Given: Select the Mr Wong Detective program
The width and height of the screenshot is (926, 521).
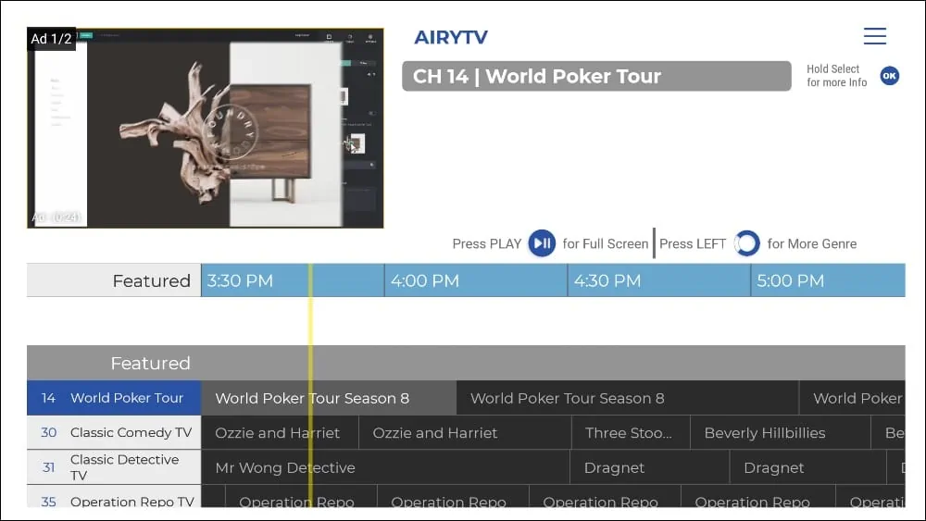Looking at the screenshot, I should (385, 467).
